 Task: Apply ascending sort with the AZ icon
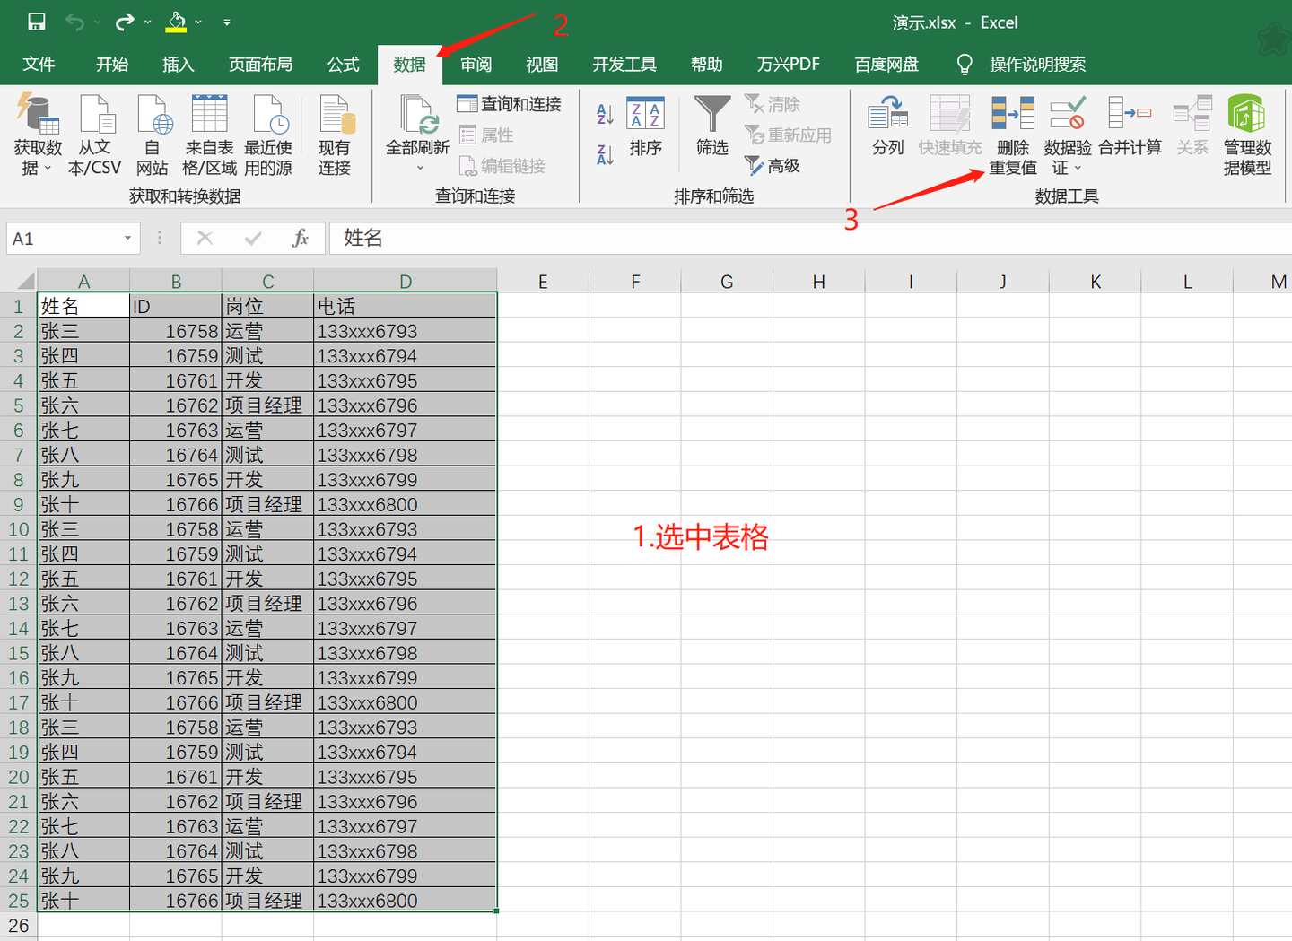click(602, 112)
